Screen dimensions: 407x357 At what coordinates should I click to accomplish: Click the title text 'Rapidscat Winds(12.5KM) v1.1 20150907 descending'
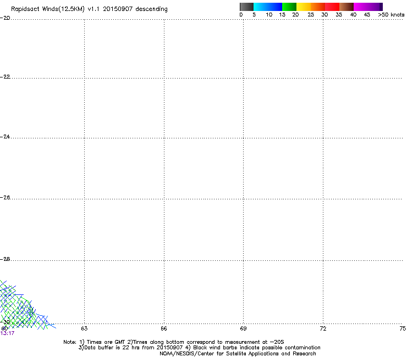click(89, 9)
